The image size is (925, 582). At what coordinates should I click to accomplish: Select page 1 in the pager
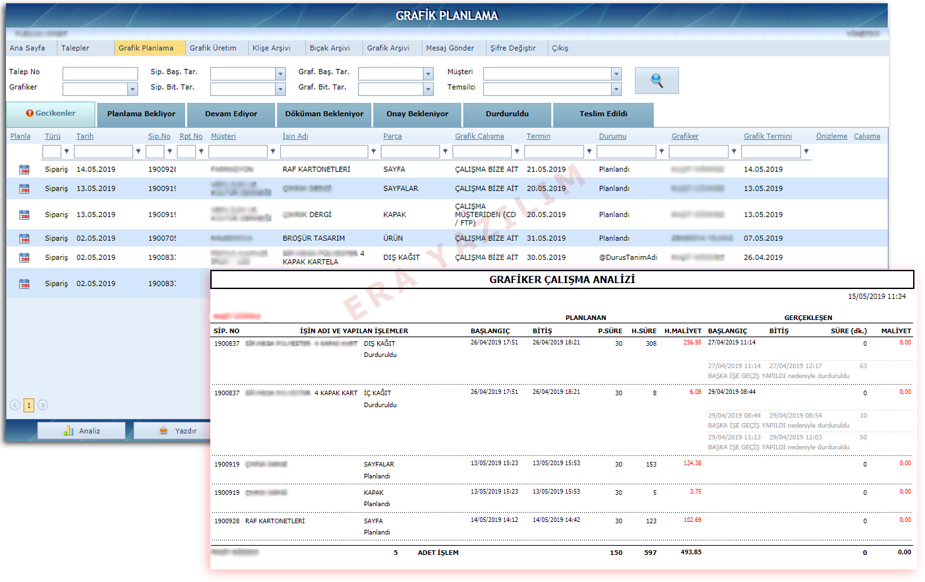click(x=29, y=405)
